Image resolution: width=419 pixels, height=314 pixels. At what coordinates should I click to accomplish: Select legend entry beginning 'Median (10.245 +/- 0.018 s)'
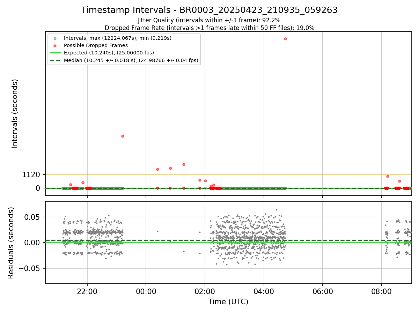pos(131,60)
